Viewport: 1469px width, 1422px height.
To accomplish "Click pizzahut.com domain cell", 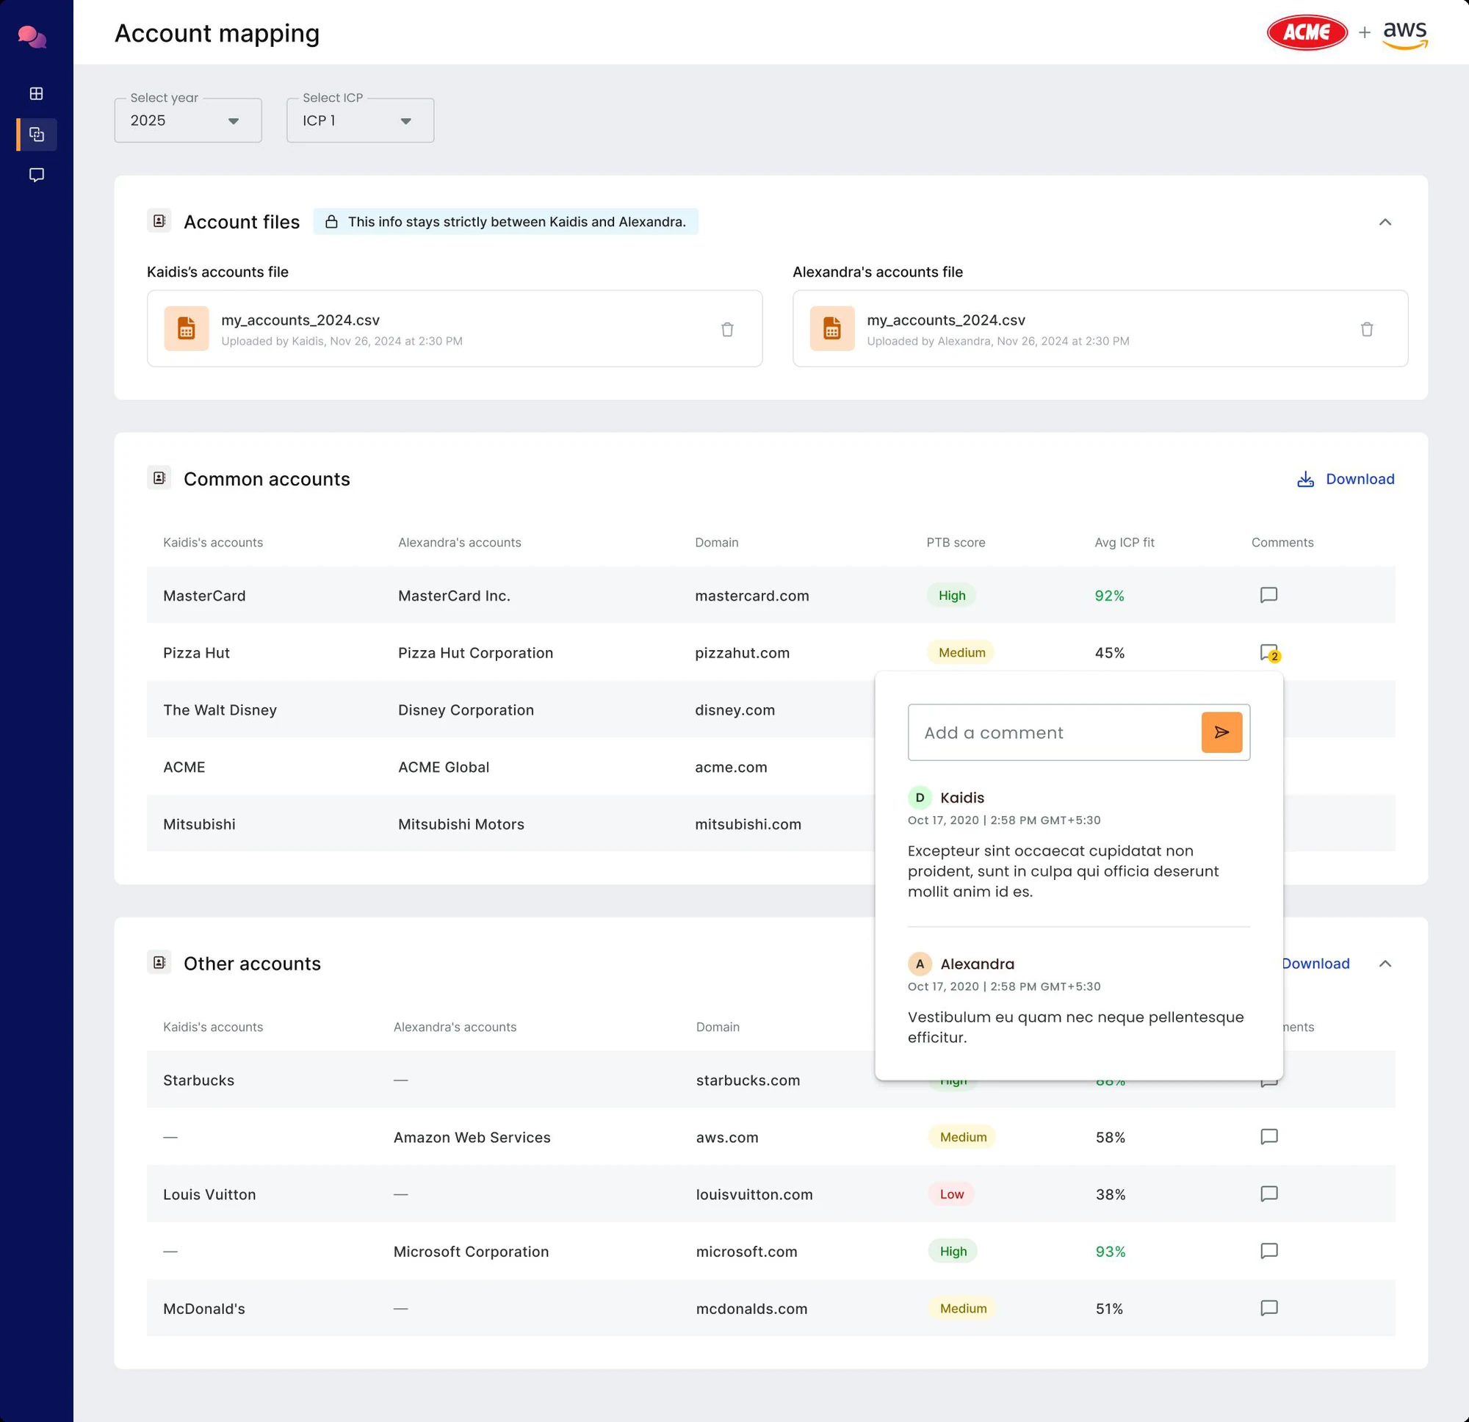I will tap(742, 653).
